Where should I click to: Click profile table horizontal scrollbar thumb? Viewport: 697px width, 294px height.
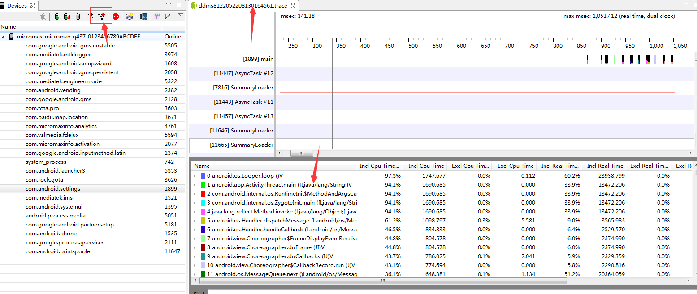383,281
